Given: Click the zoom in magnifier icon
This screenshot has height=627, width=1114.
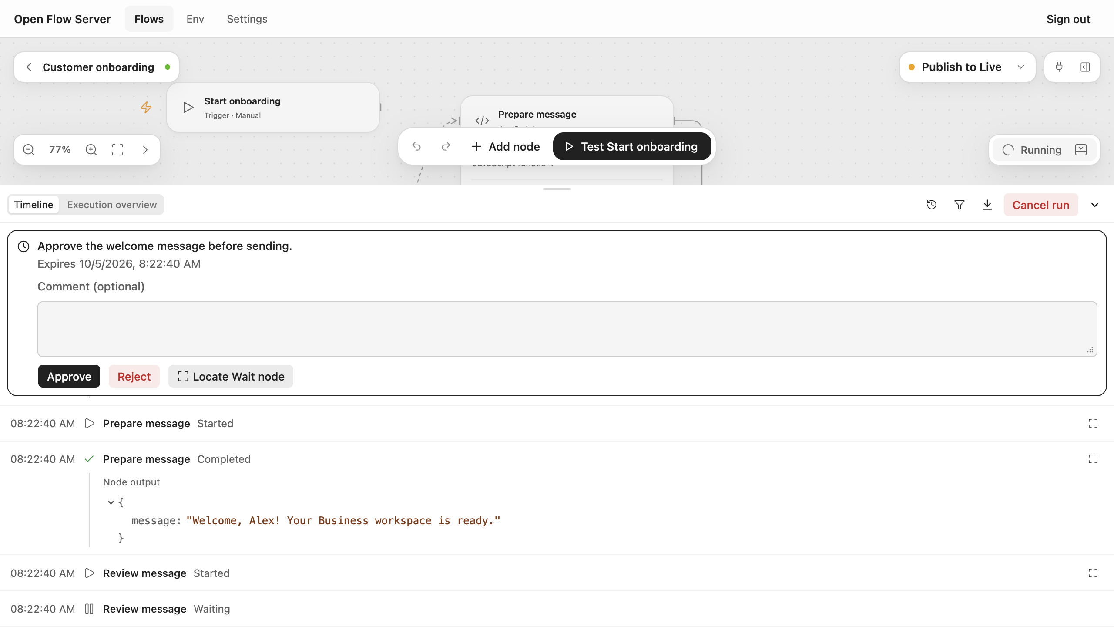Looking at the screenshot, I should [x=91, y=150].
